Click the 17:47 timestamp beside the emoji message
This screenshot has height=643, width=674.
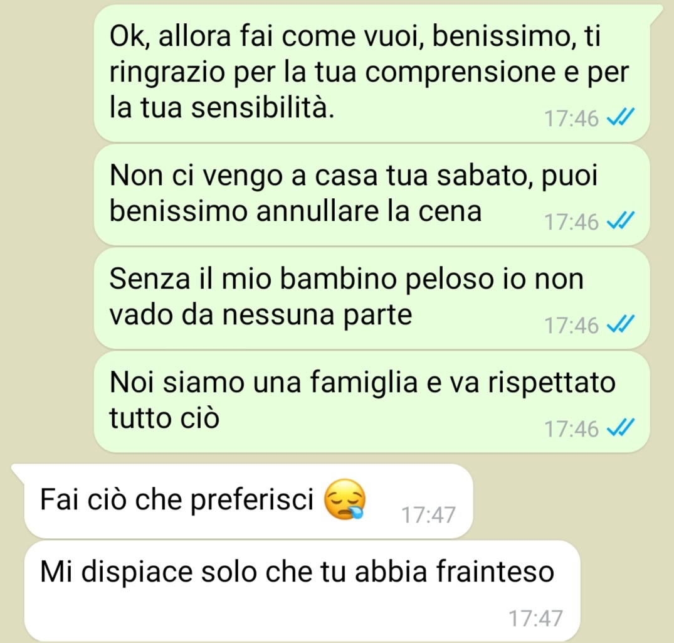pyautogui.click(x=428, y=515)
